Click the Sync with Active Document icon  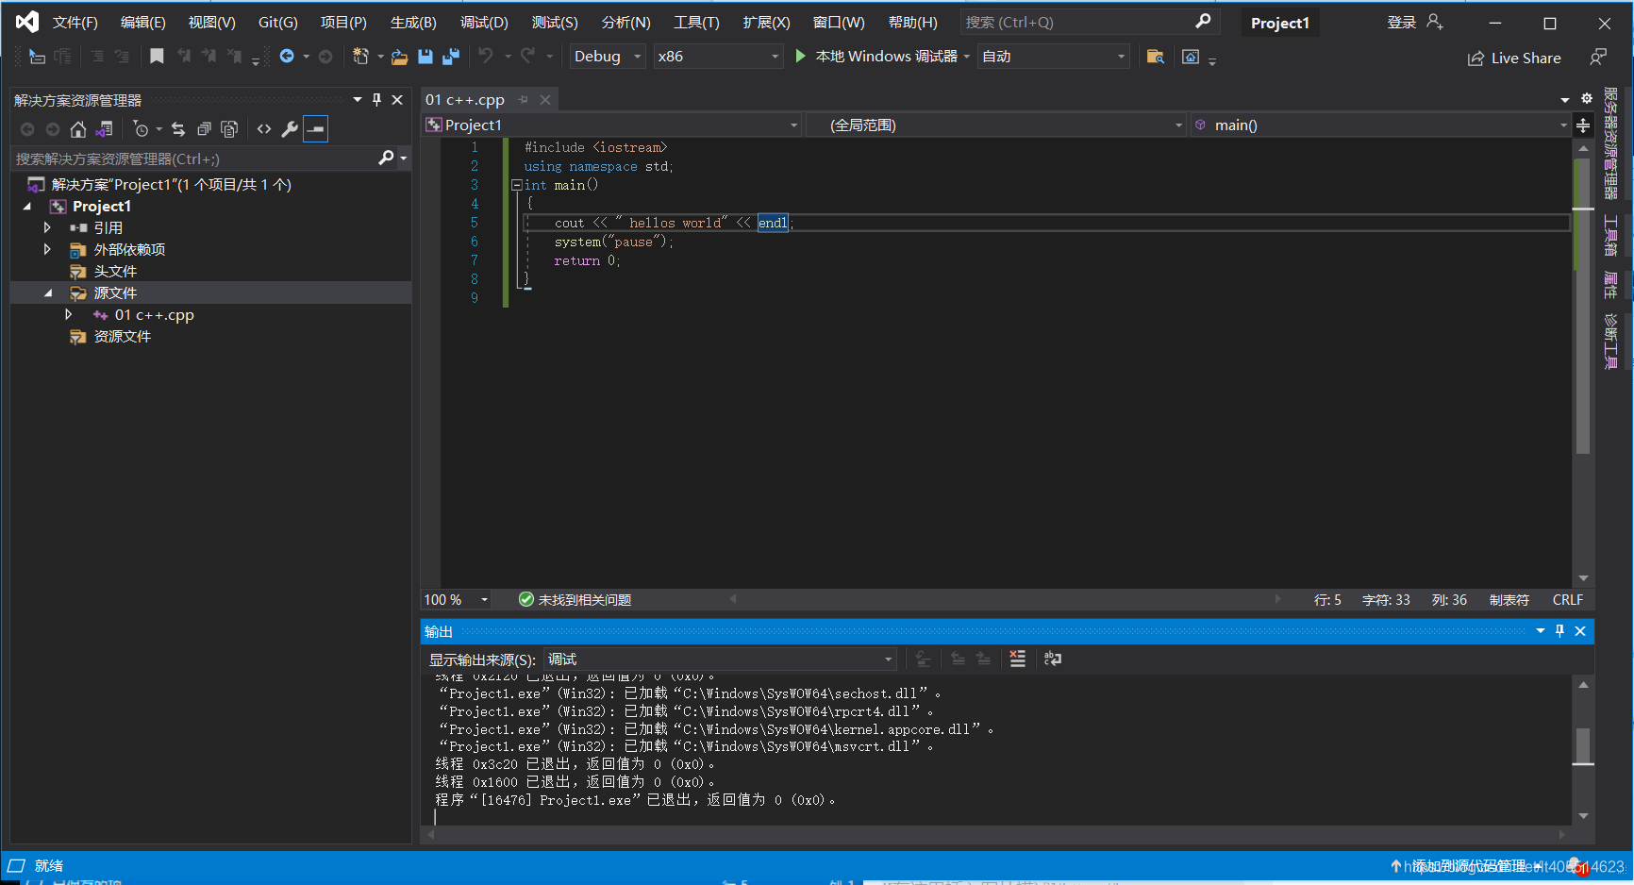tap(178, 129)
